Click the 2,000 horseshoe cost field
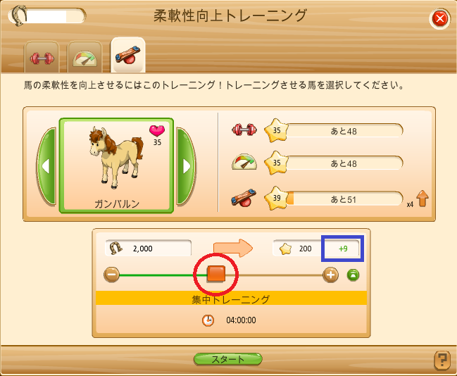Viewport: 457px width, 376px height. pyautogui.click(x=148, y=249)
